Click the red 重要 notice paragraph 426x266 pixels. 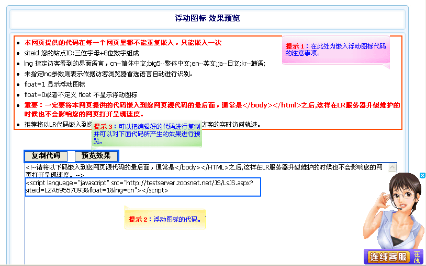(x=209, y=110)
